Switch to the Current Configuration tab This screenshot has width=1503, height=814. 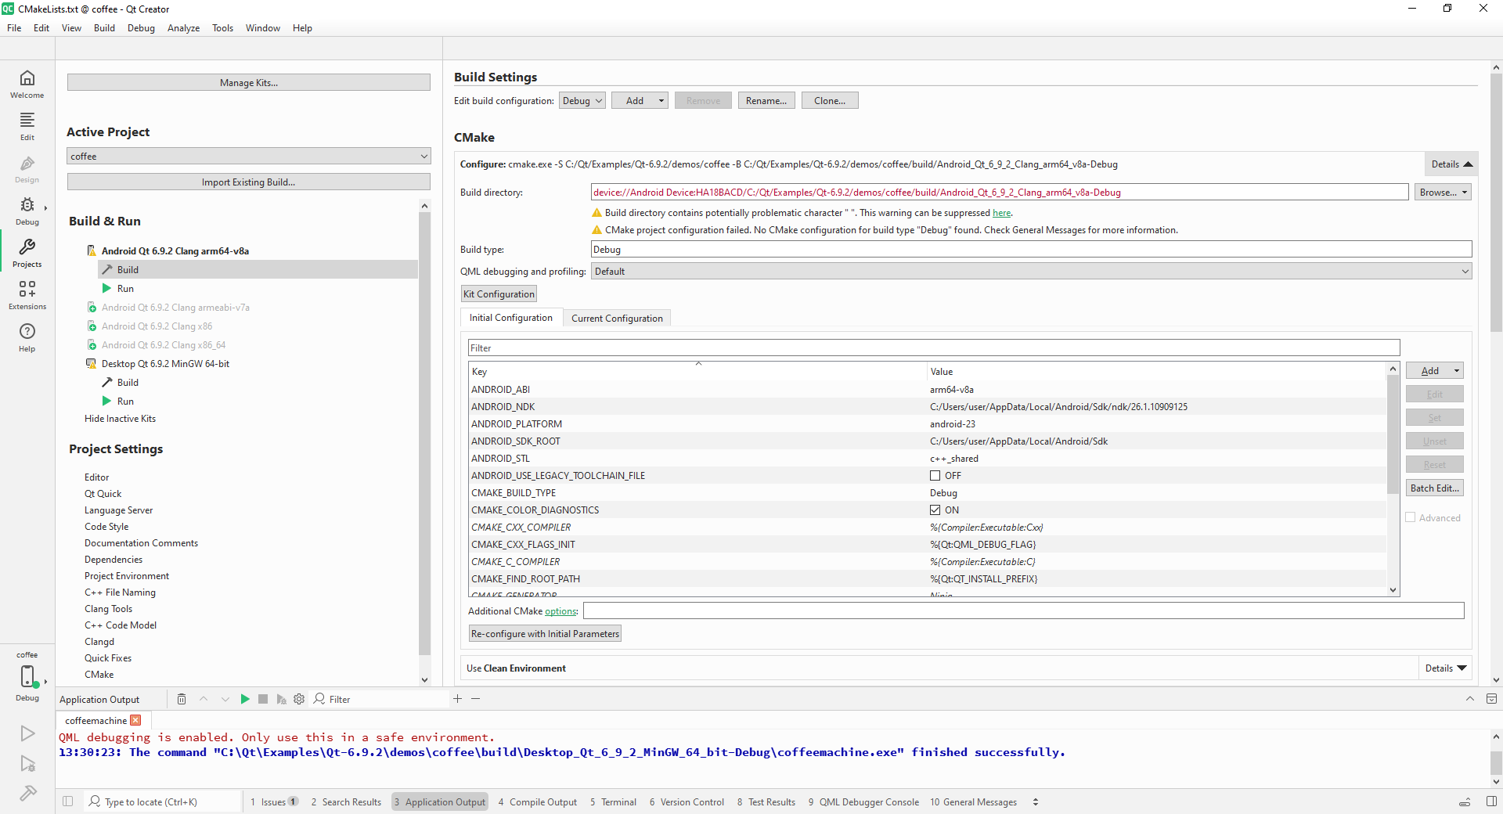[x=617, y=319]
